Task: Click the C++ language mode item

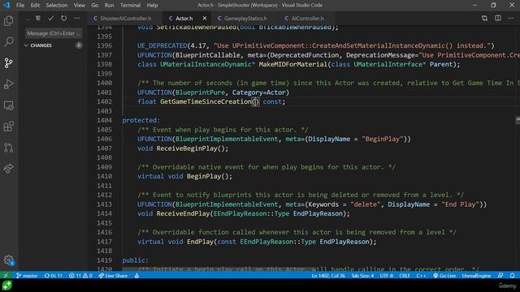Action: [x=421, y=276]
